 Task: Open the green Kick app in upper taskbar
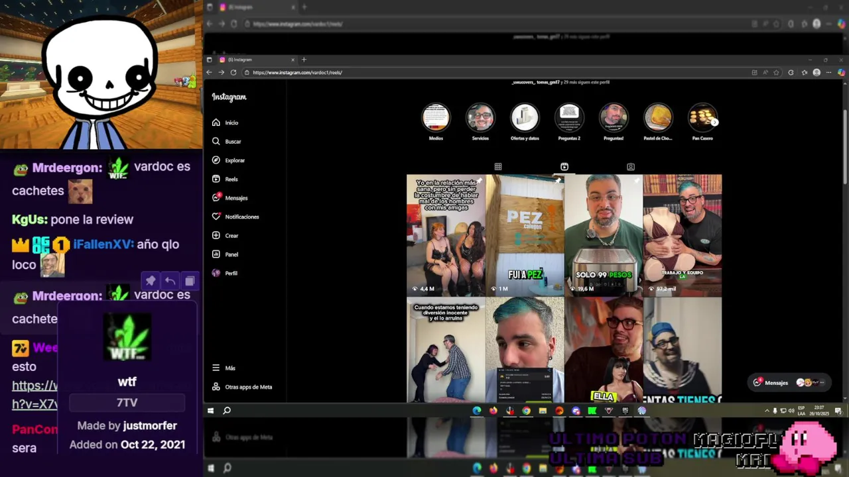(x=592, y=411)
